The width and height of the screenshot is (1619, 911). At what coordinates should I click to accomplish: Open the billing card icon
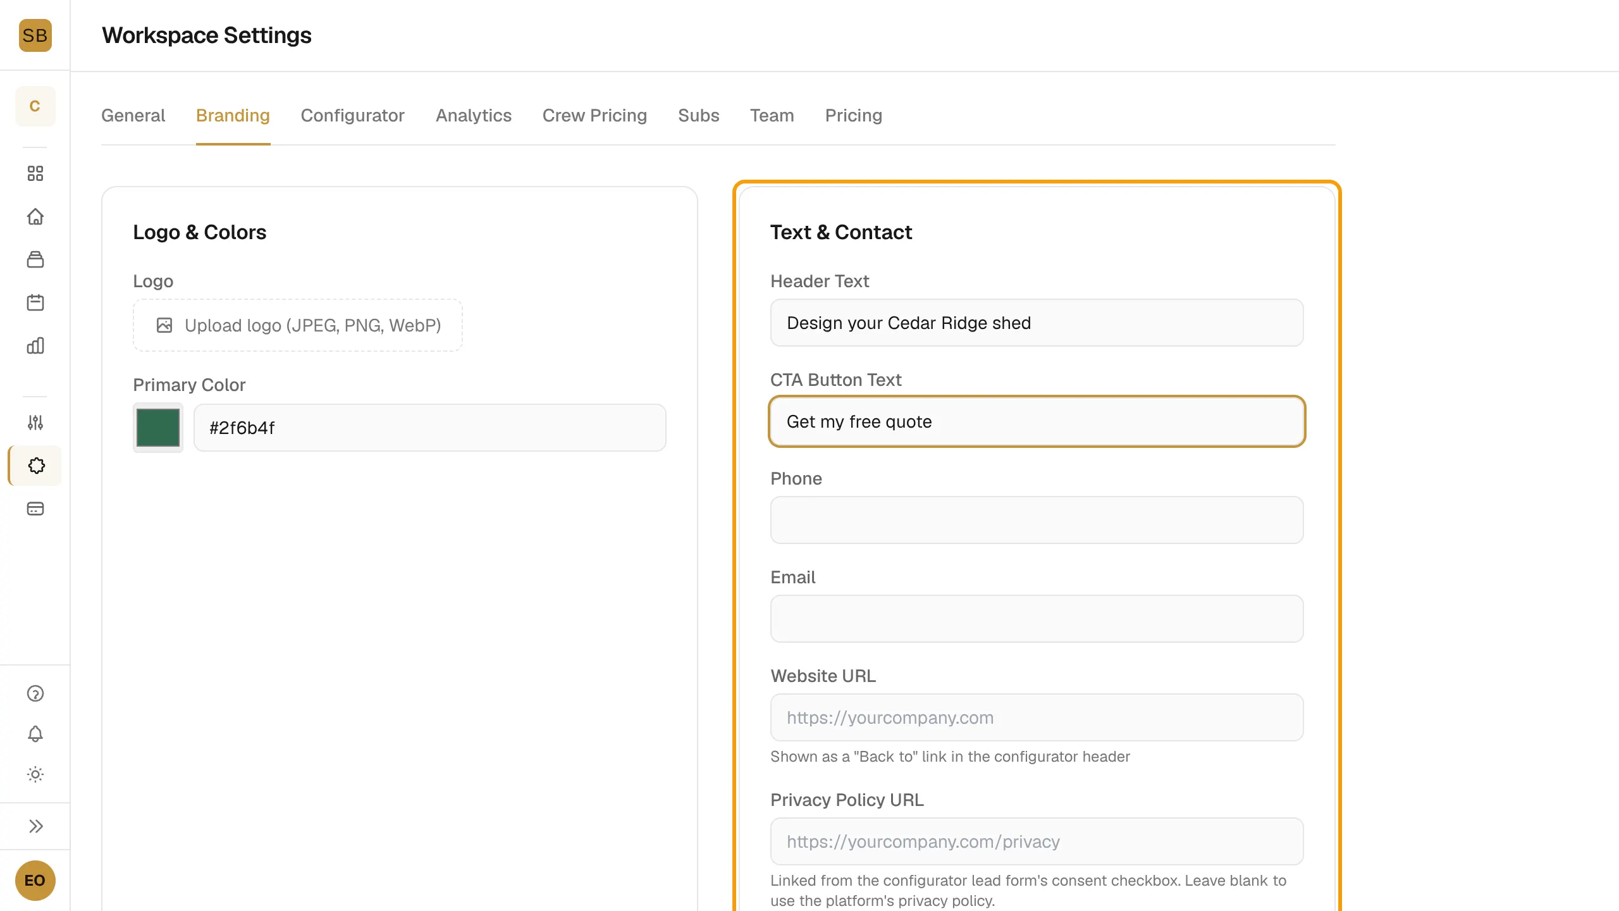click(35, 509)
